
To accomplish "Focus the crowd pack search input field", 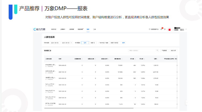I will pos(142,51).
